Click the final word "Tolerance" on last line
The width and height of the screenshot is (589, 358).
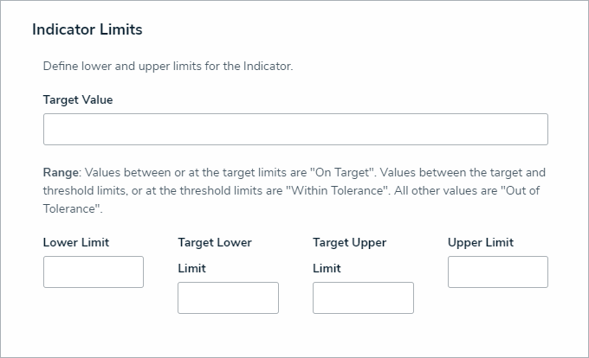click(x=72, y=208)
